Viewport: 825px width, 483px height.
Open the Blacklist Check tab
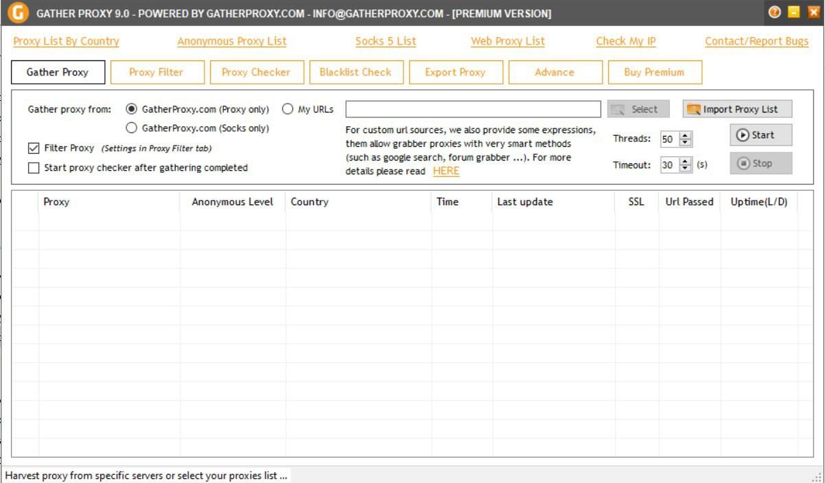[x=356, y=72]
